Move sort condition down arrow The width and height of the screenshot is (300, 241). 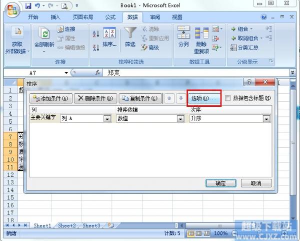point(181,98)
